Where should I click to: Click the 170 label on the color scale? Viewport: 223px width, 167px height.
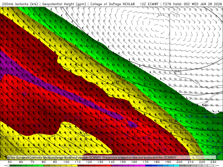tap(145, 162)
